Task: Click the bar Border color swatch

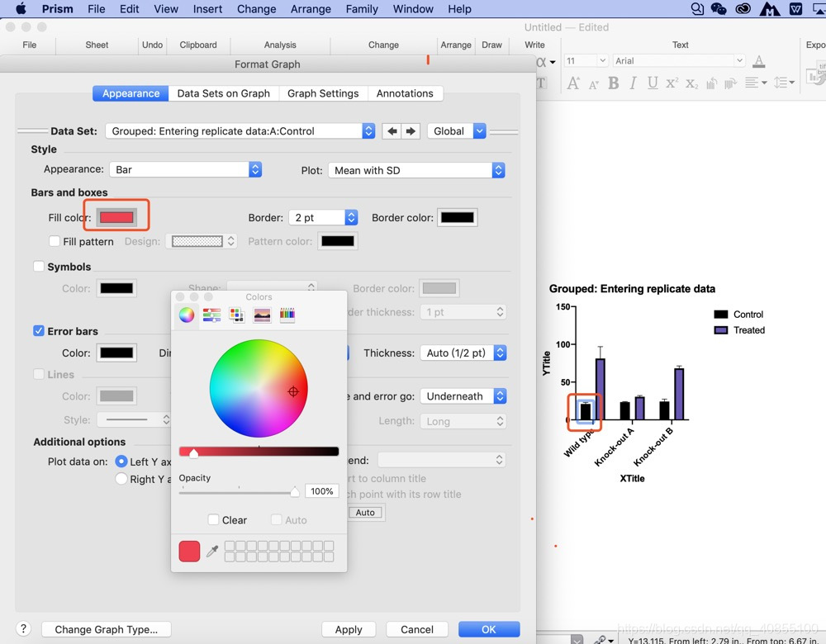Action: [458, 217]
